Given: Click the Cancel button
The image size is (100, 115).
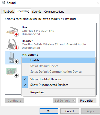Looking at the screenshot, I should (x=70, y=111).
